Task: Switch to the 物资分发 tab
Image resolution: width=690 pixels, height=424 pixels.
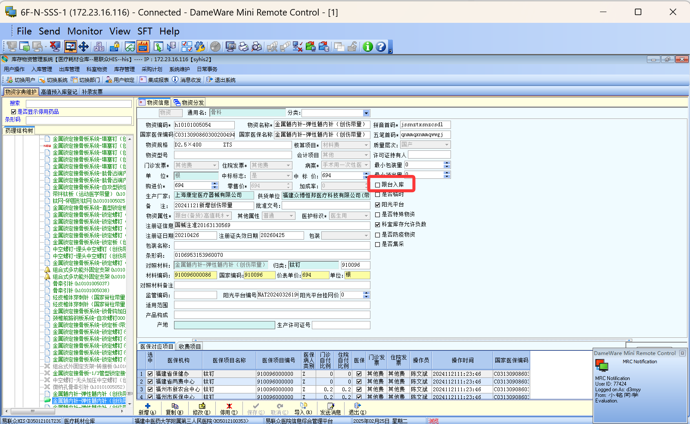Action: click(x=189, y=103)
